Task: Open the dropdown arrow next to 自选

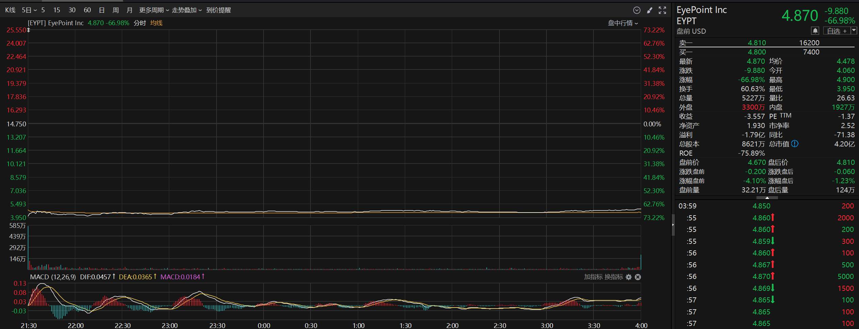Action: [x=854, y=31]
